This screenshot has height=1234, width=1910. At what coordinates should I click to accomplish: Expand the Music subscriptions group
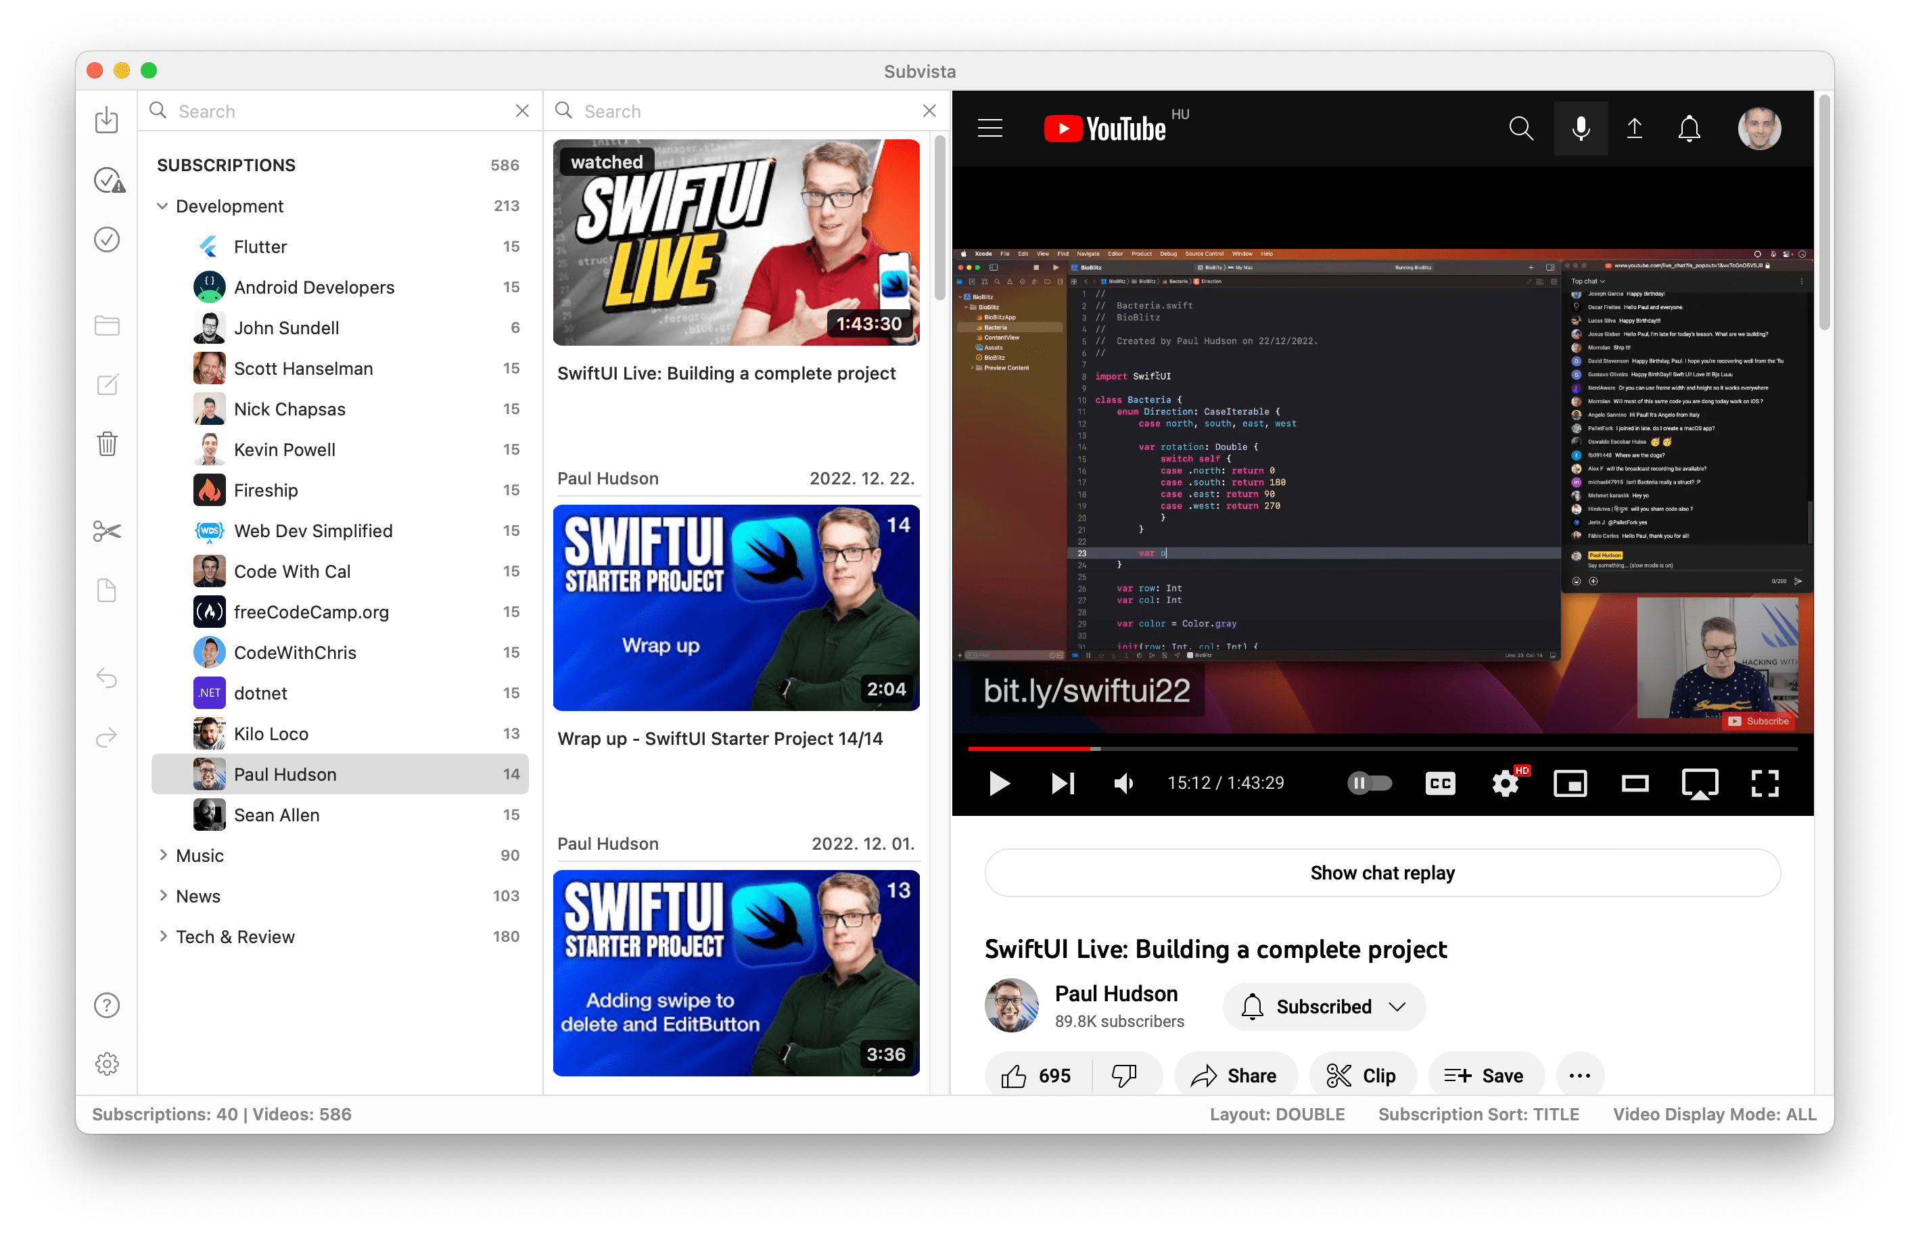(162, 855)
